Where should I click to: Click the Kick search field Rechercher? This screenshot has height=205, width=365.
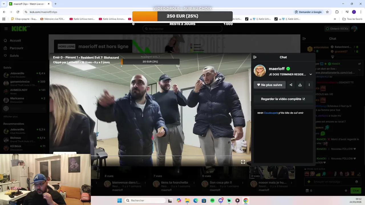click(x=182, y=29)
